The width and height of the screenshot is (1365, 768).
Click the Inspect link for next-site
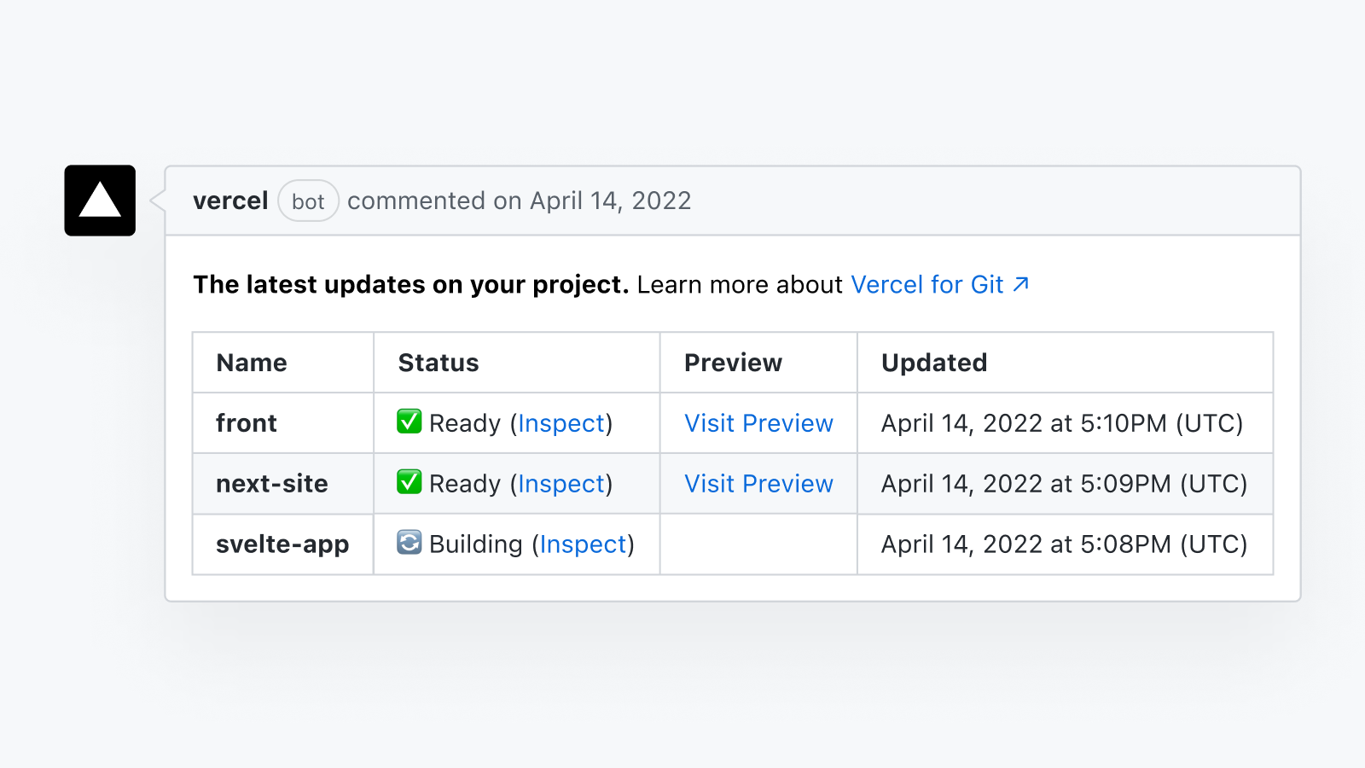[x=562, y=483]
